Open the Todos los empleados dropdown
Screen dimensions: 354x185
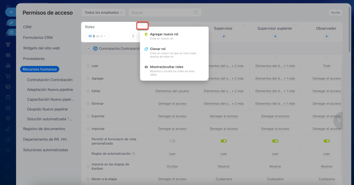(103, 12)
